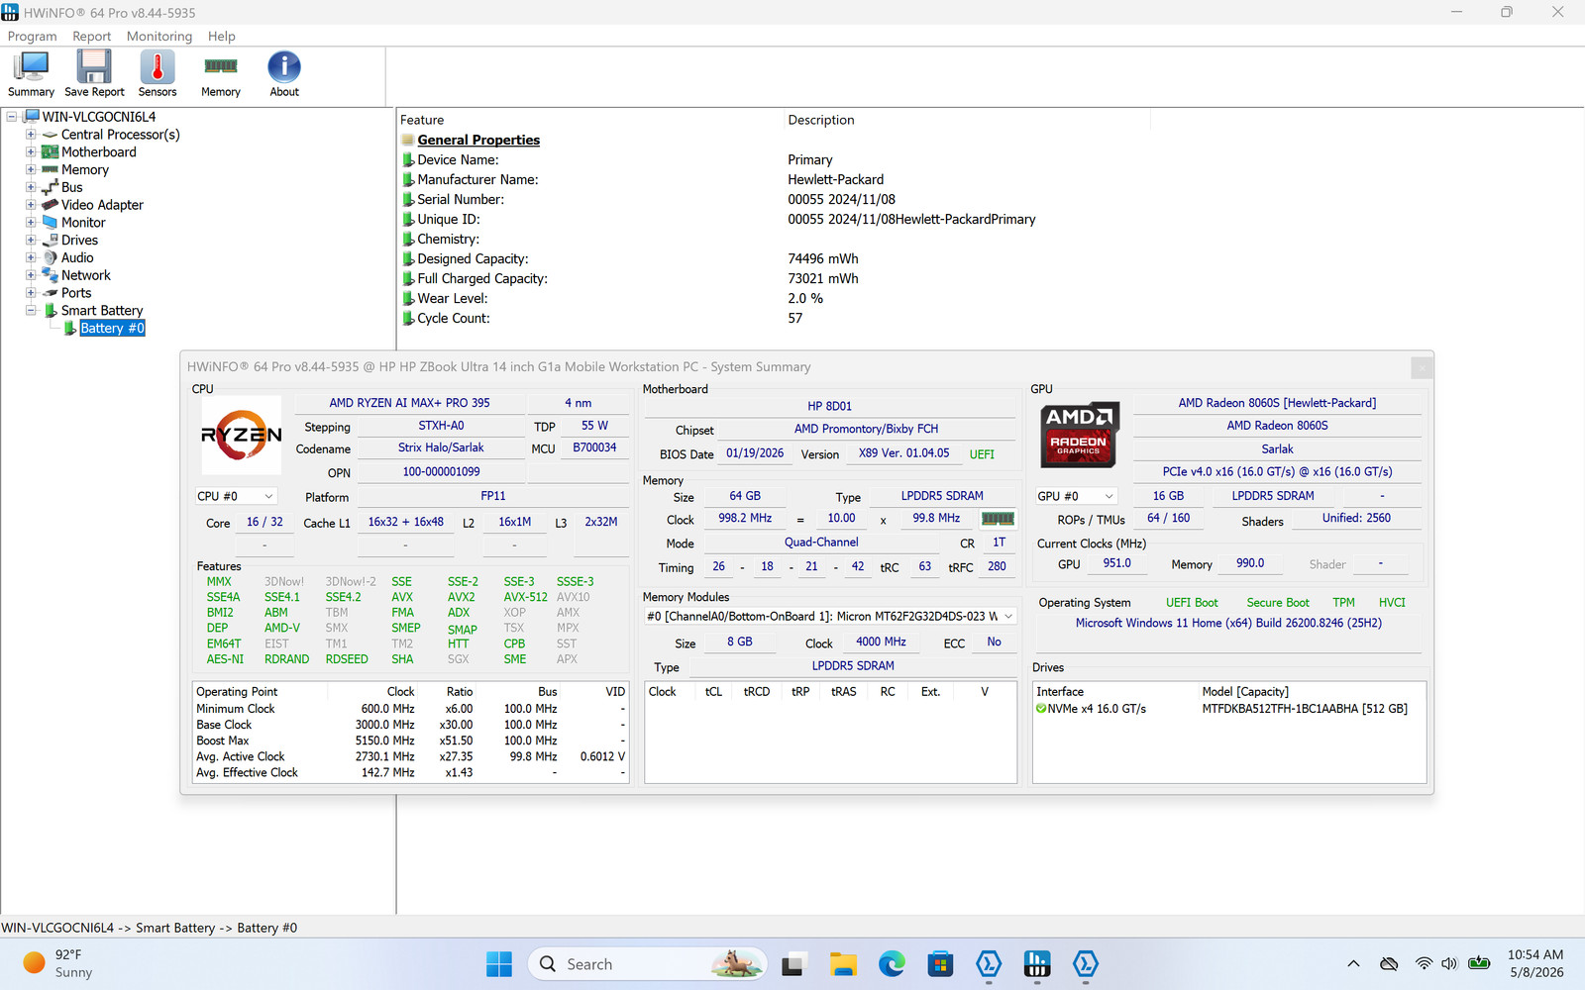This screenshot has height=990, width=1585.
Task: Show hidden tray icons chevron
Action: click(1353, 964)
